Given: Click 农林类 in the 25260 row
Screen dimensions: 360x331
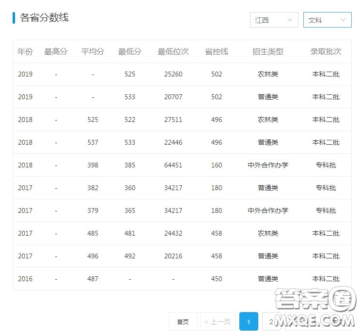Looking at the screenshot, I should pos(268,74).
